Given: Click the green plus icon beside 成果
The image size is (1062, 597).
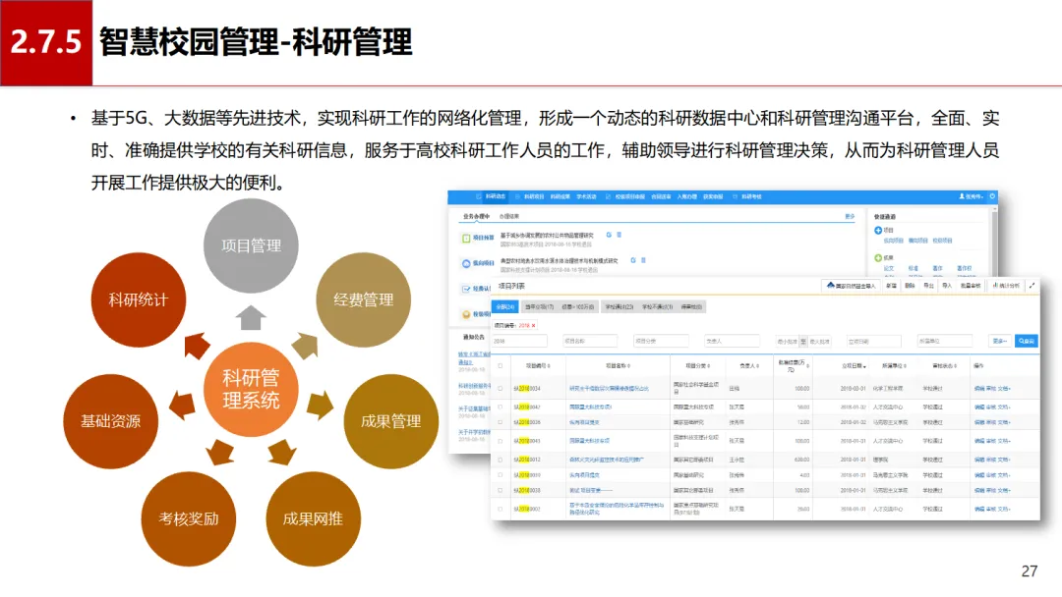Looking at the screenshot, I should [878, 257].
